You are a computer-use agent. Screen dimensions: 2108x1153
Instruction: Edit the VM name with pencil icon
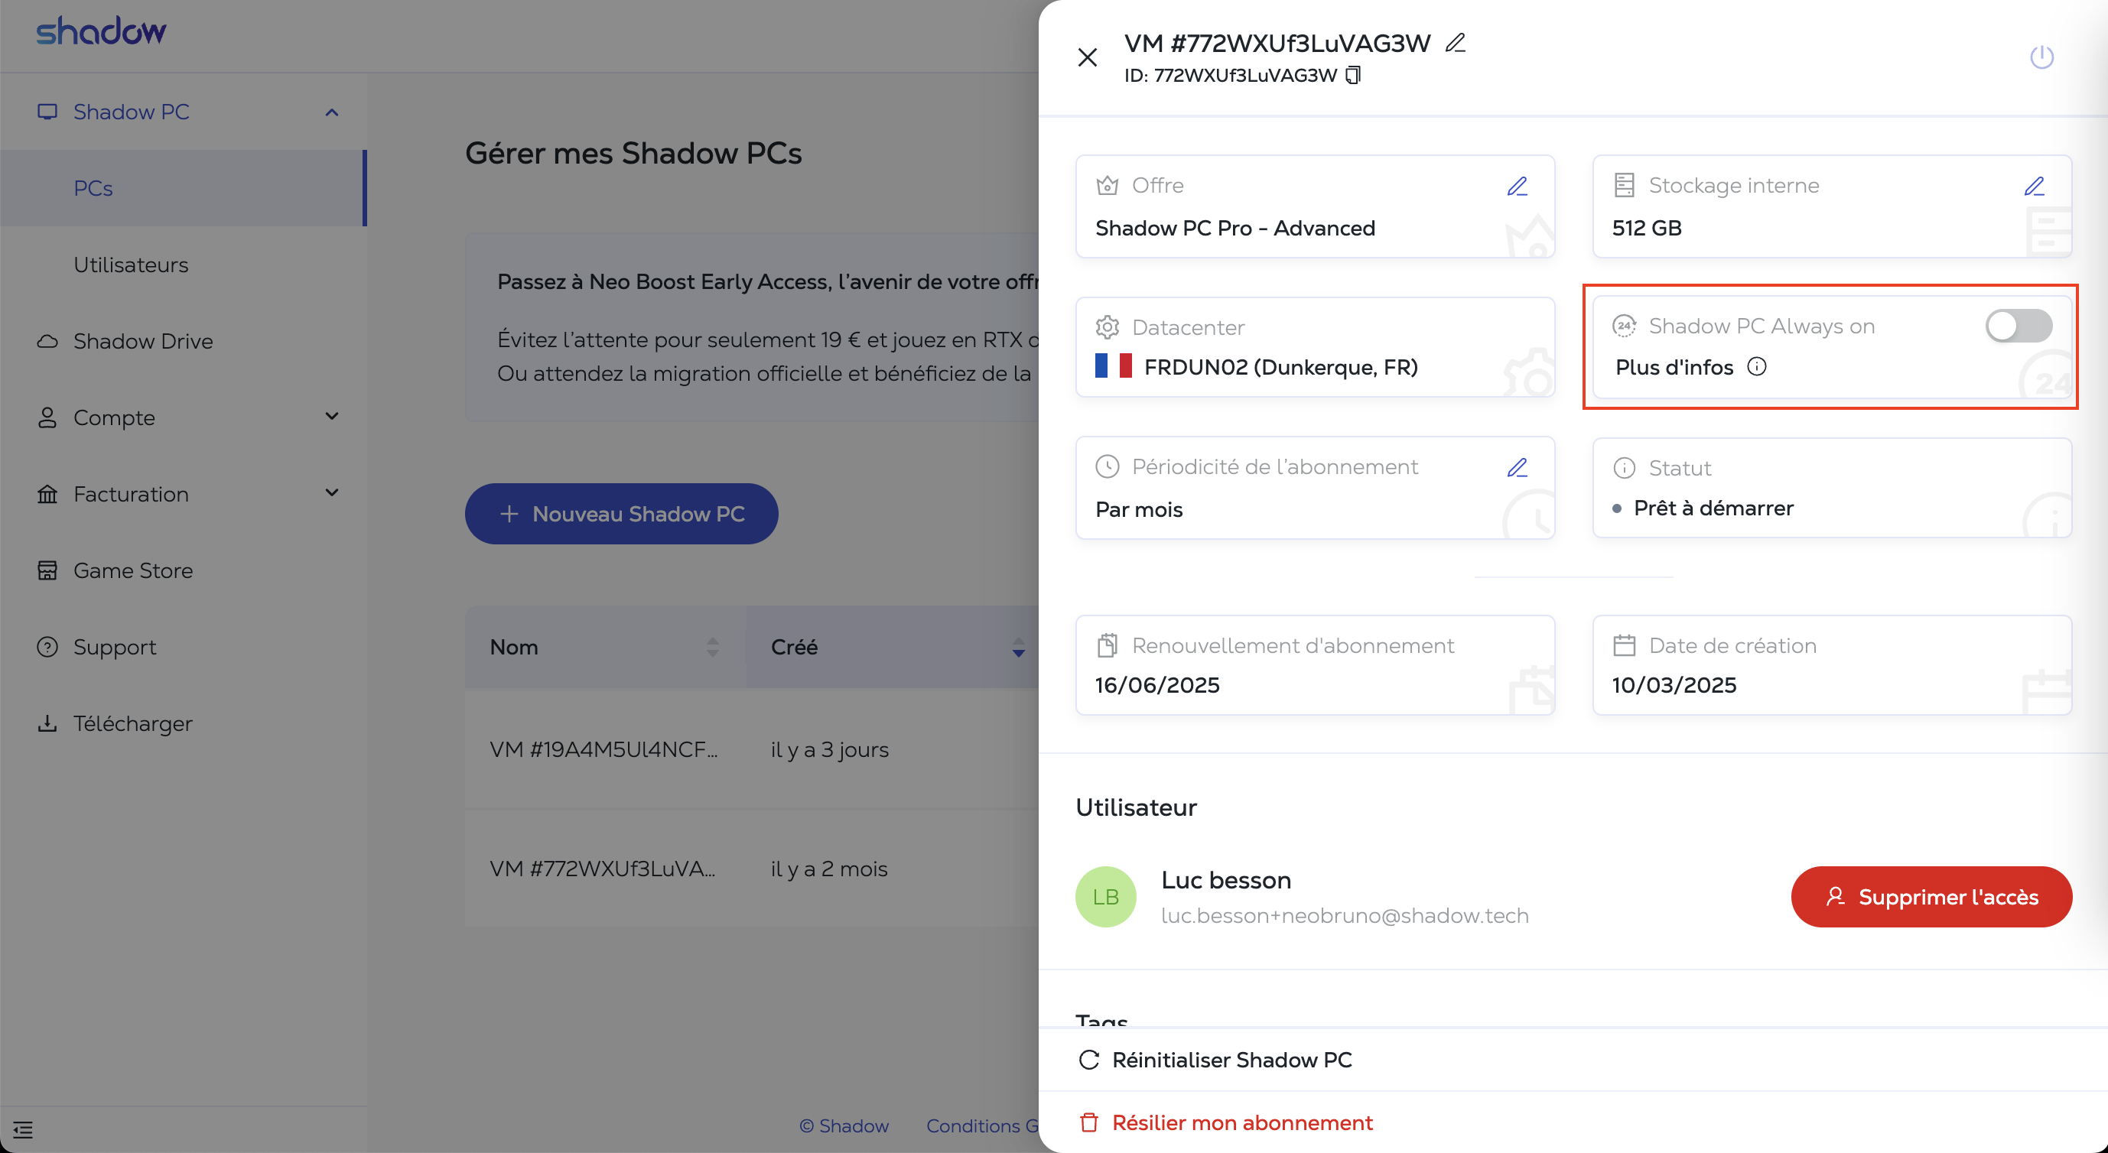point(1455,43)
